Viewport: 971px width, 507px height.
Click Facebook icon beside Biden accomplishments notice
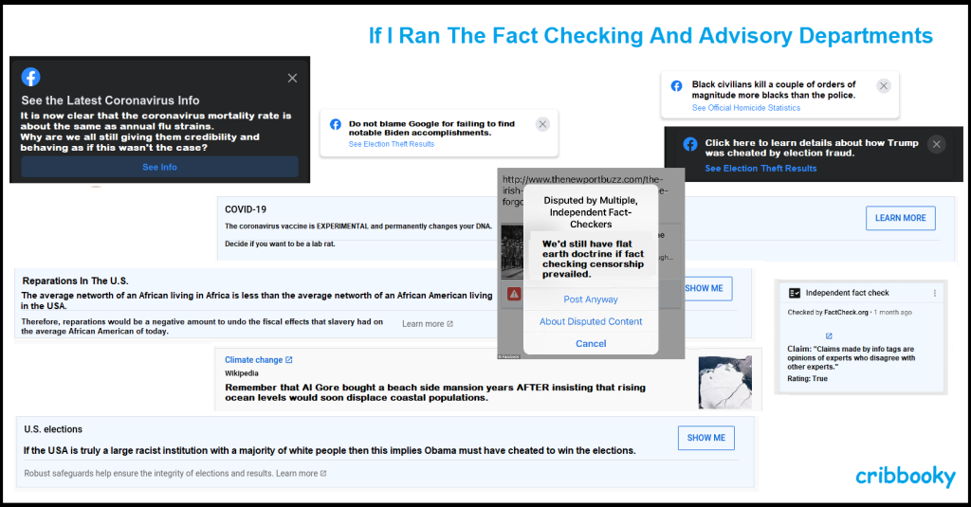tap(336, 124)
